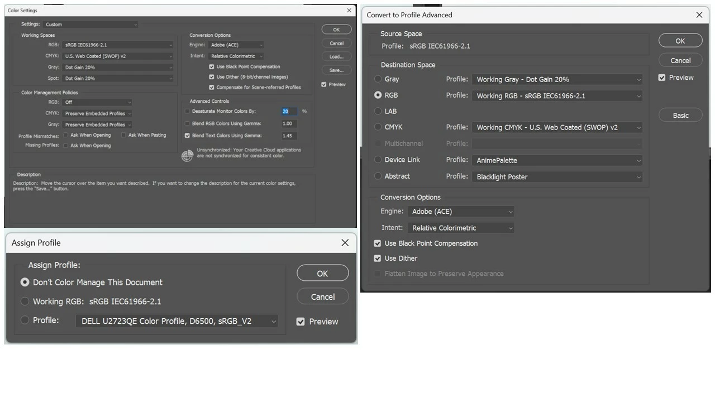This screenshot has width=715, height=402.
Task: Open AnimePalette Device Link profile dropdown
Action: tap(557, 160)
